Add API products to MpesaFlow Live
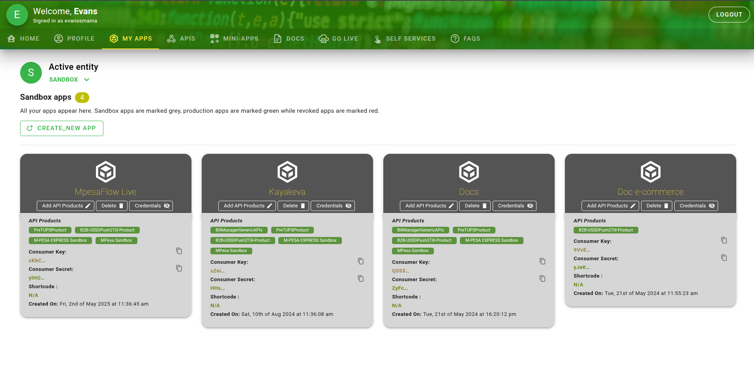This screenshot has height=377, width=754. click(x=66, y=206)
